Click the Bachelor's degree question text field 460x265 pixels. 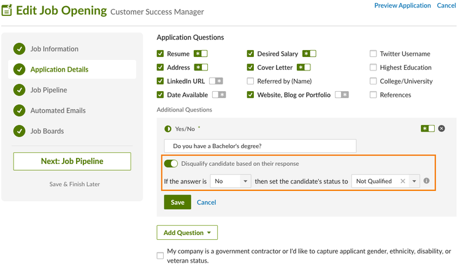(x=260, y=146)
